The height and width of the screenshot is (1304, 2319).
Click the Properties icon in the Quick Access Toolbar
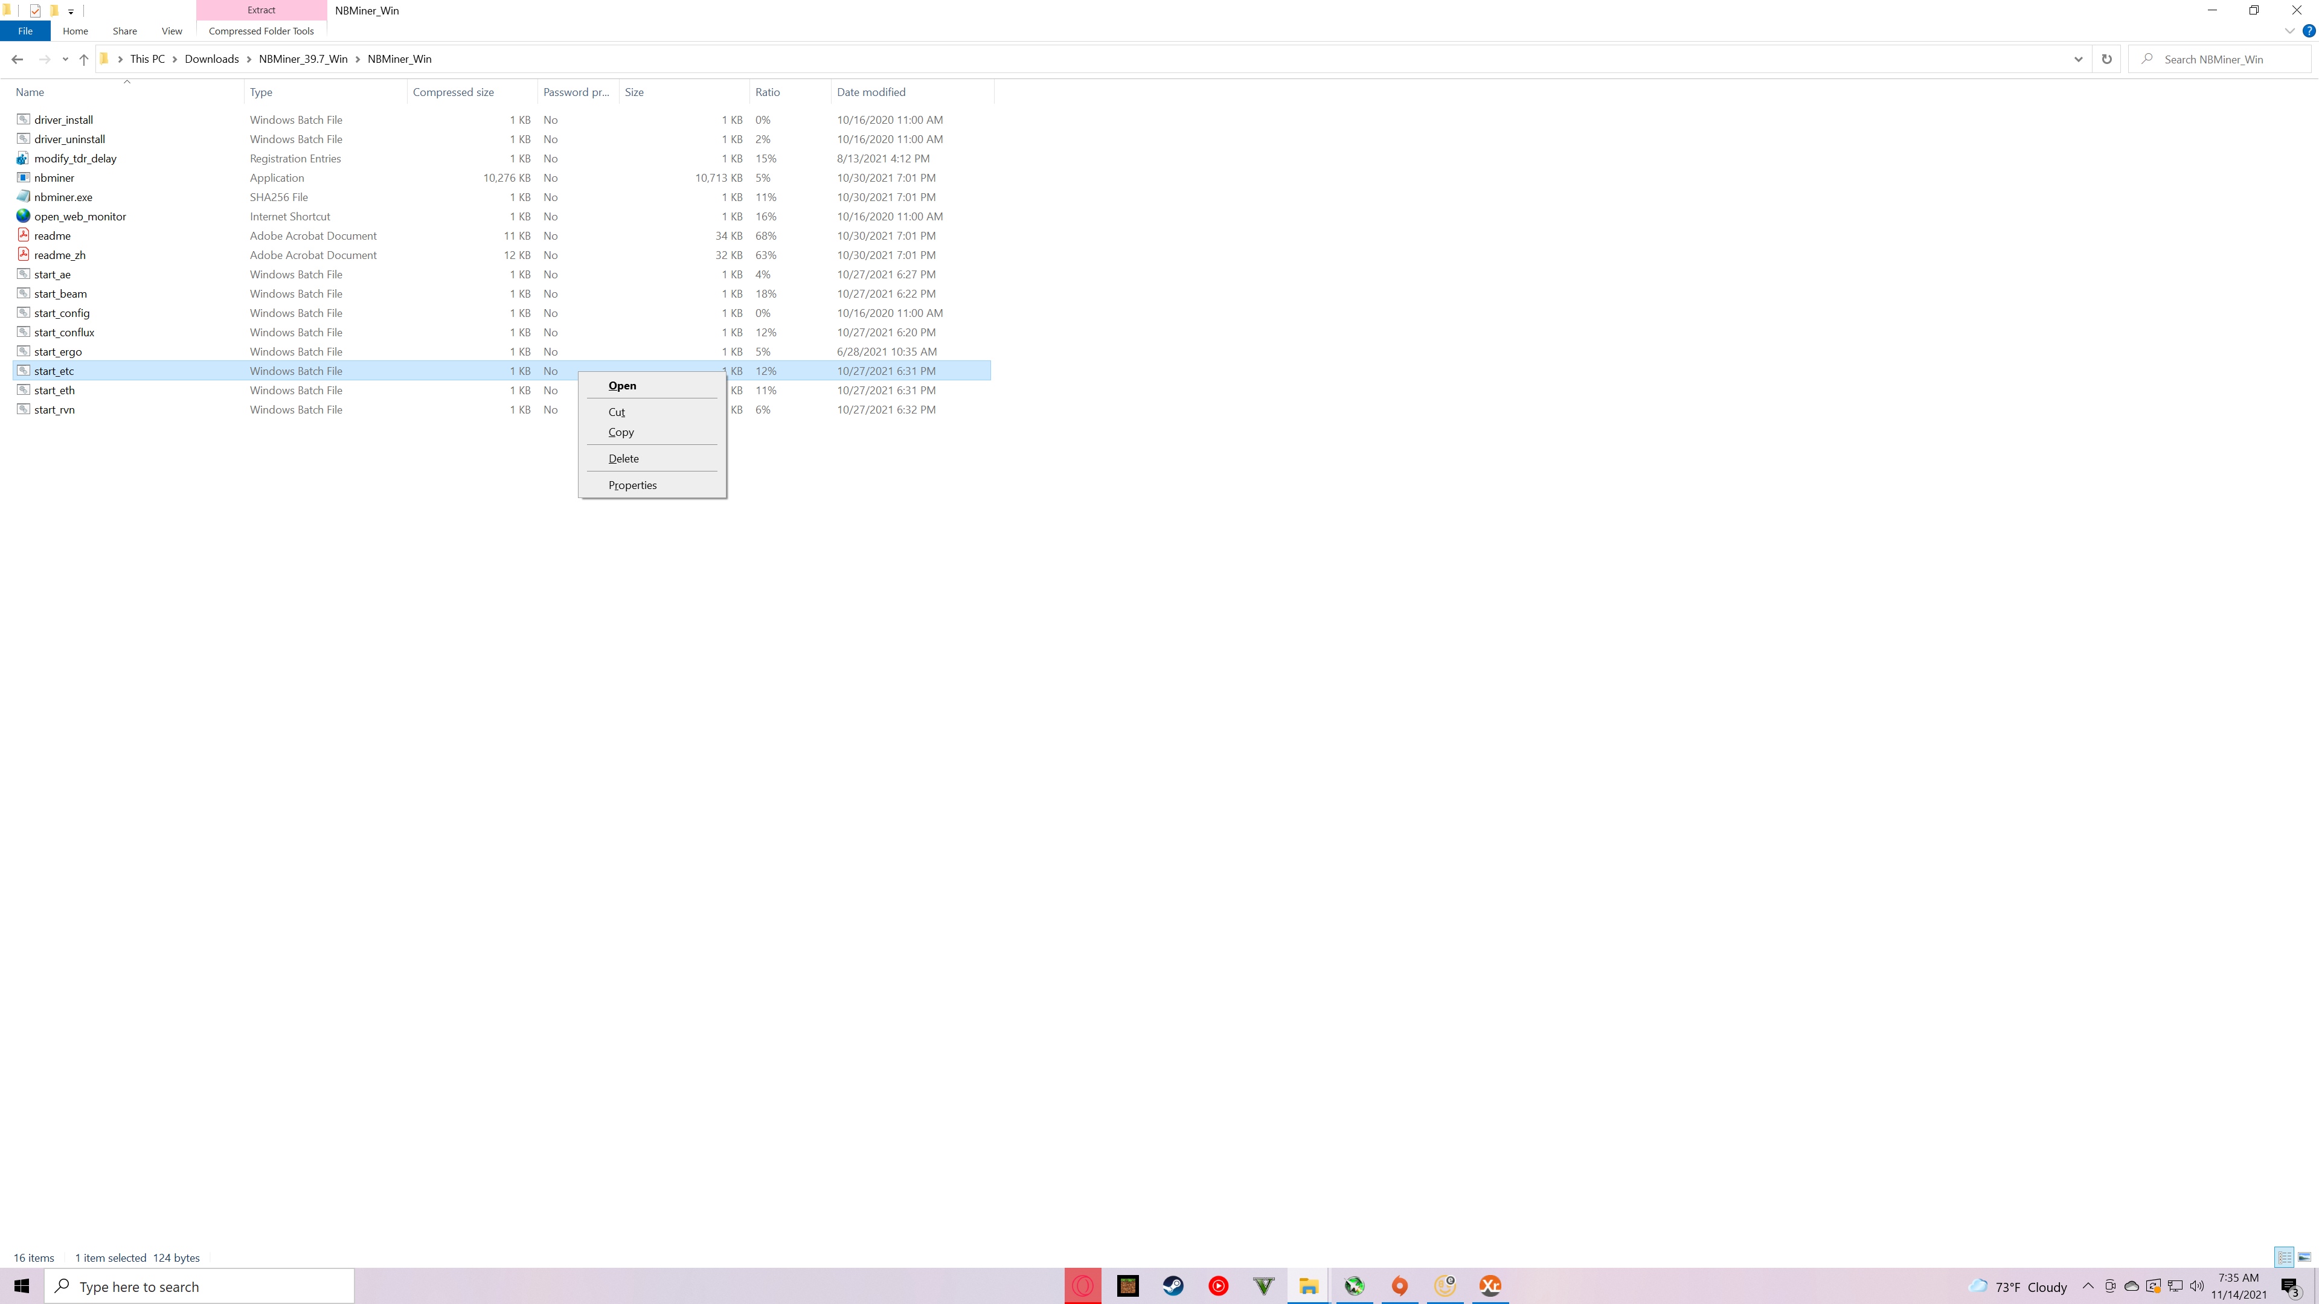(34, 11)
